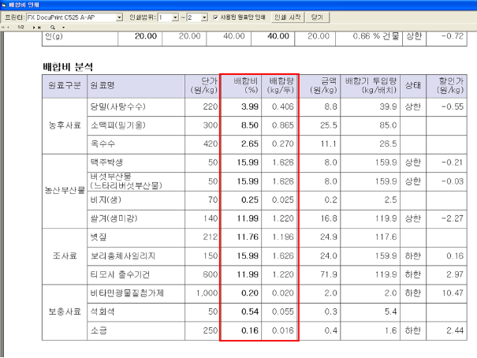This screenshot has height=358, width=477.
Task: Click the 닫기 button
Action: point(317,17)
